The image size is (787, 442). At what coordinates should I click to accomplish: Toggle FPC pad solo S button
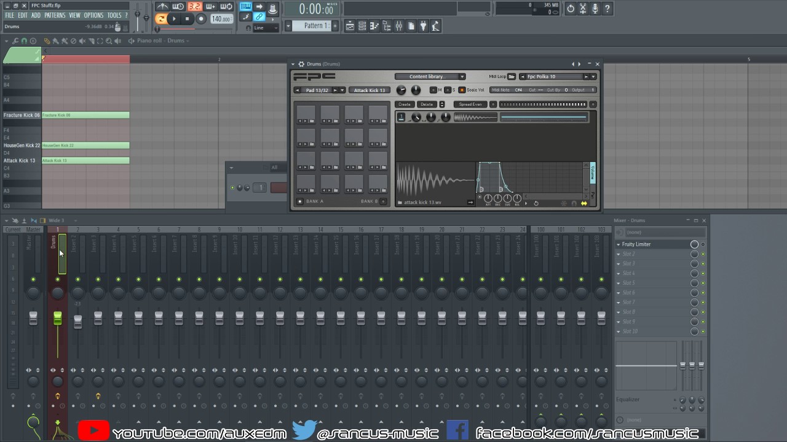[448, 90]
